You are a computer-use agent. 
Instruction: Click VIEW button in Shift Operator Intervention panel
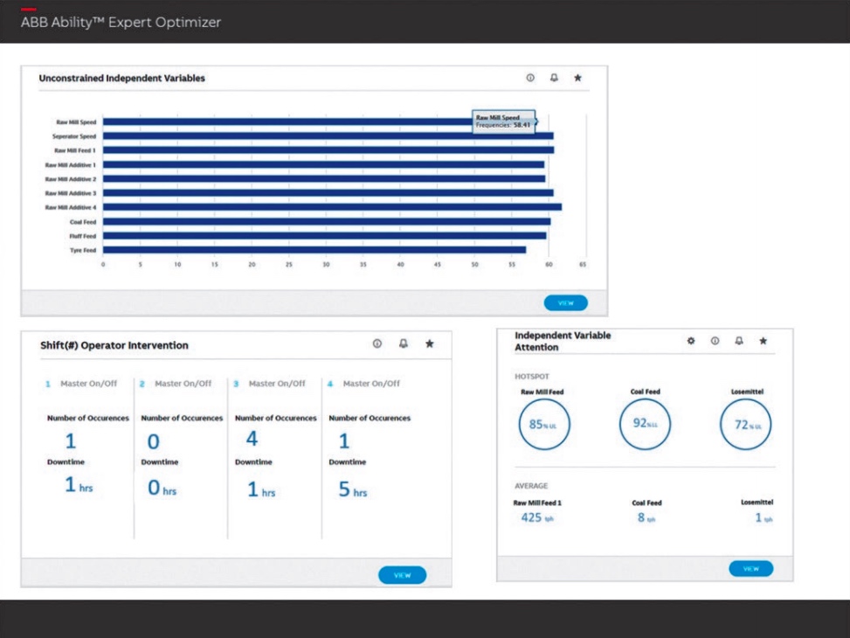click(402, 575)
